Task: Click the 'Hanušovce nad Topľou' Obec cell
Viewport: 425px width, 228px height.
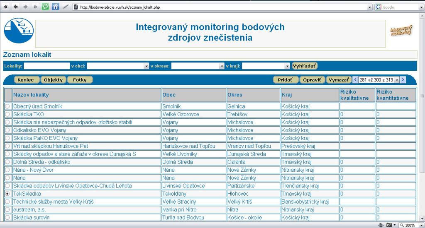Action: [194, 146]
